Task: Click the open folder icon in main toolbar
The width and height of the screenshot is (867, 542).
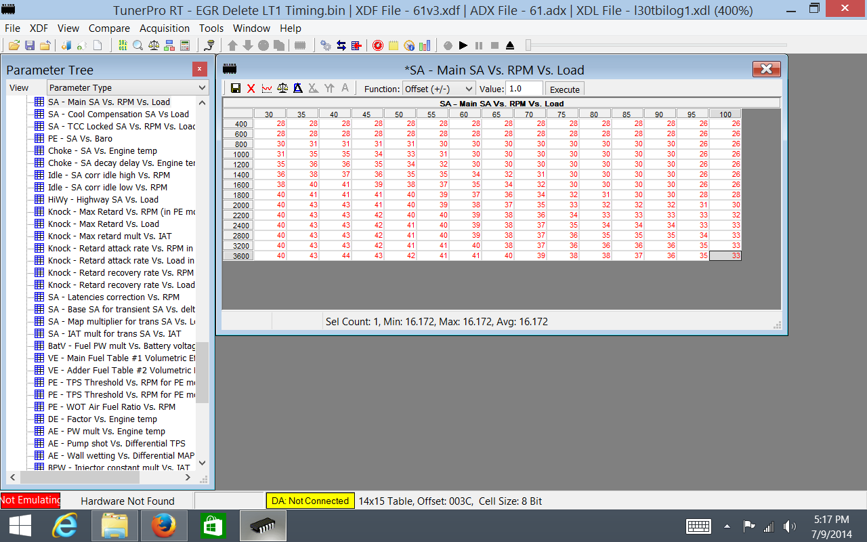Action: 14,45
